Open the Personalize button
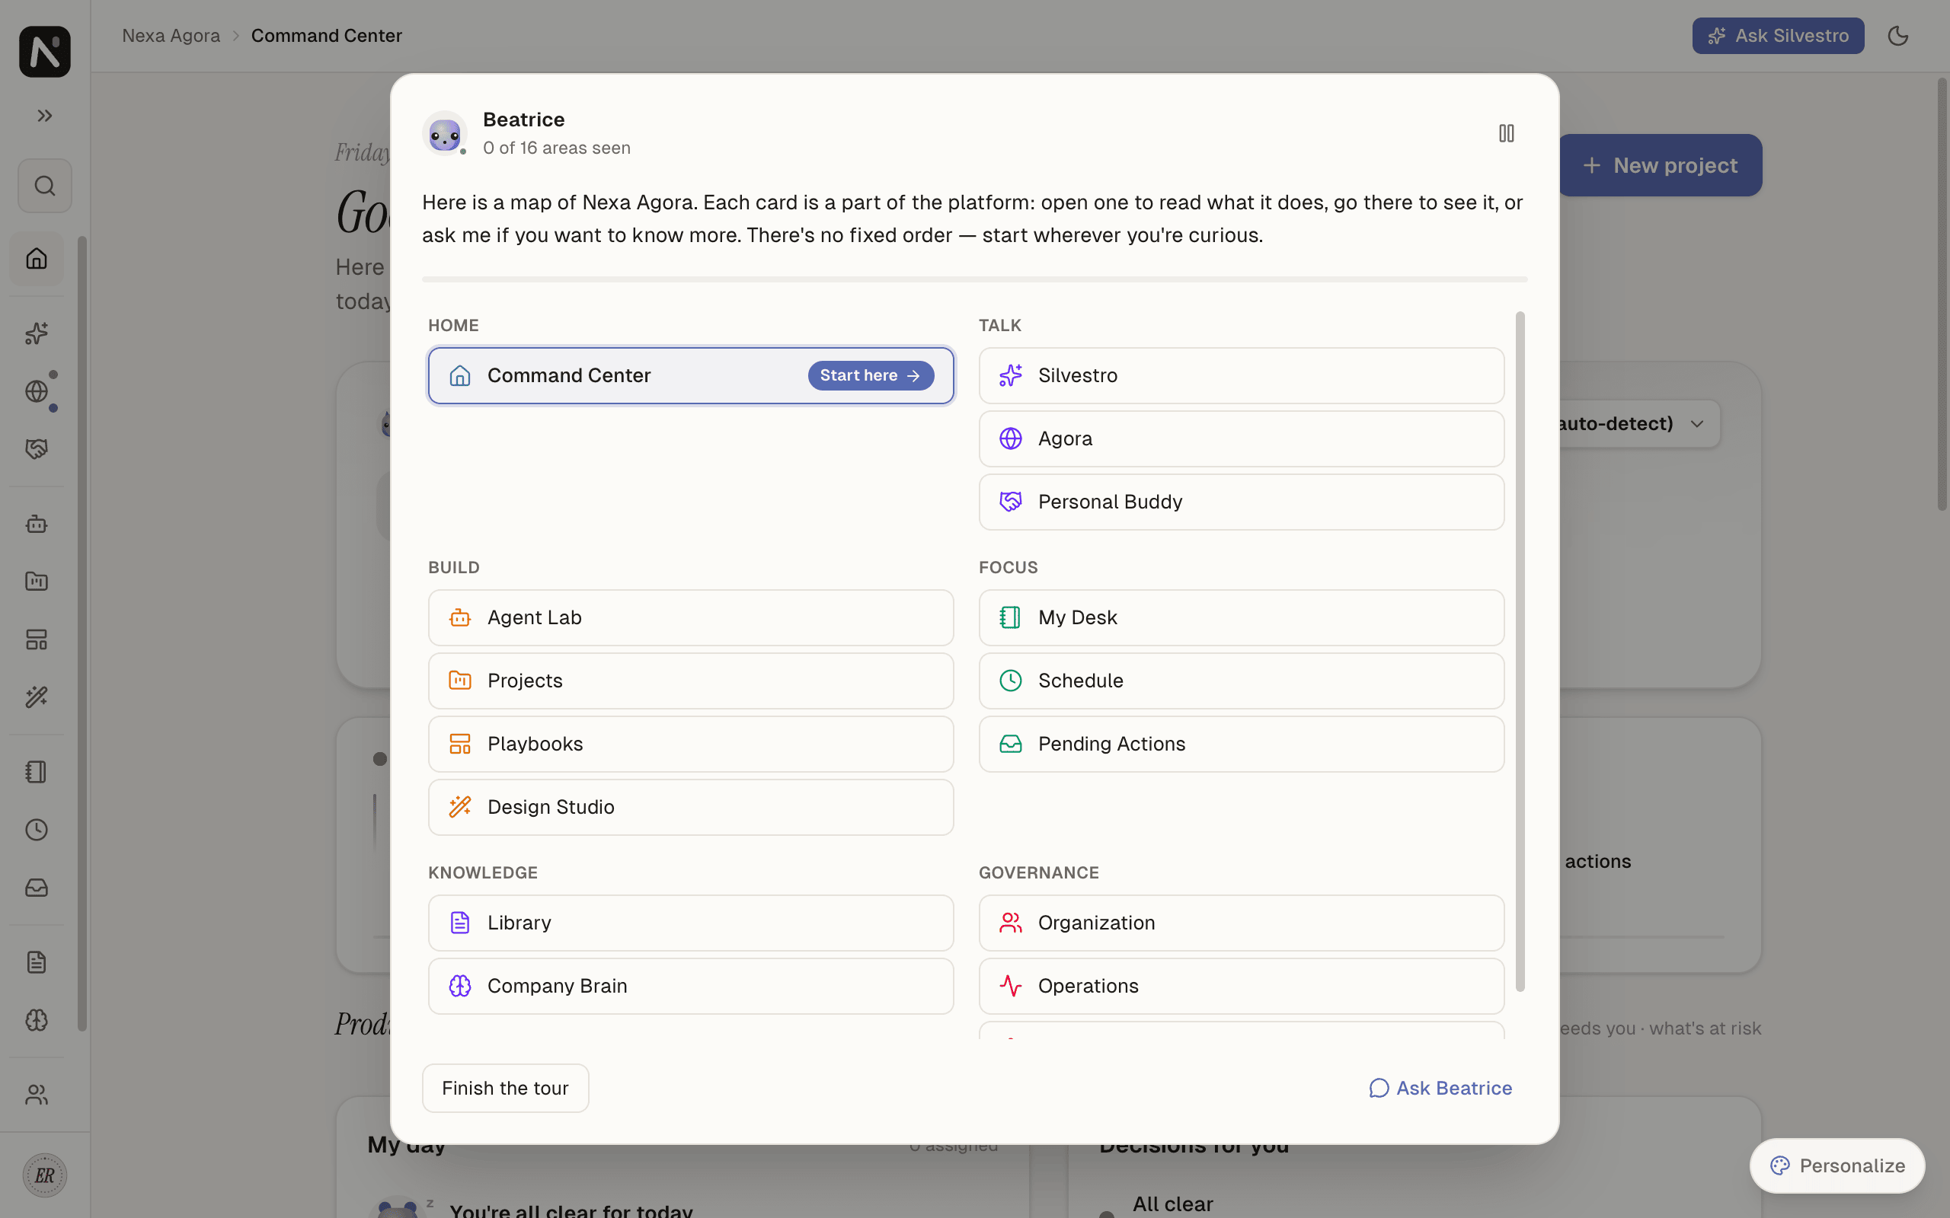1950x1218 pixels. tap(1837, 1165)
